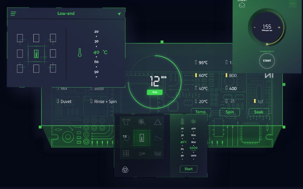
Task: Select the shirt wash program icon
Action: tap(126, 122)
